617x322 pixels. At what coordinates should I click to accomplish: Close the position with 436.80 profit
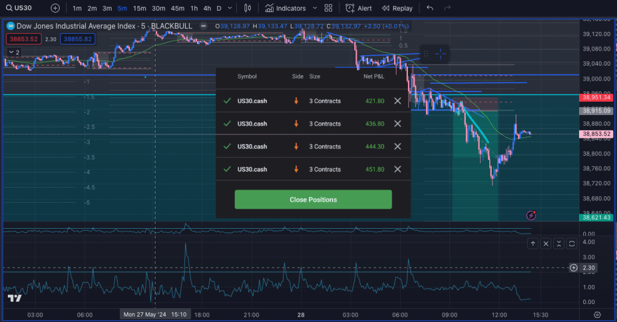pyautogui.click(x=397, y=124)
